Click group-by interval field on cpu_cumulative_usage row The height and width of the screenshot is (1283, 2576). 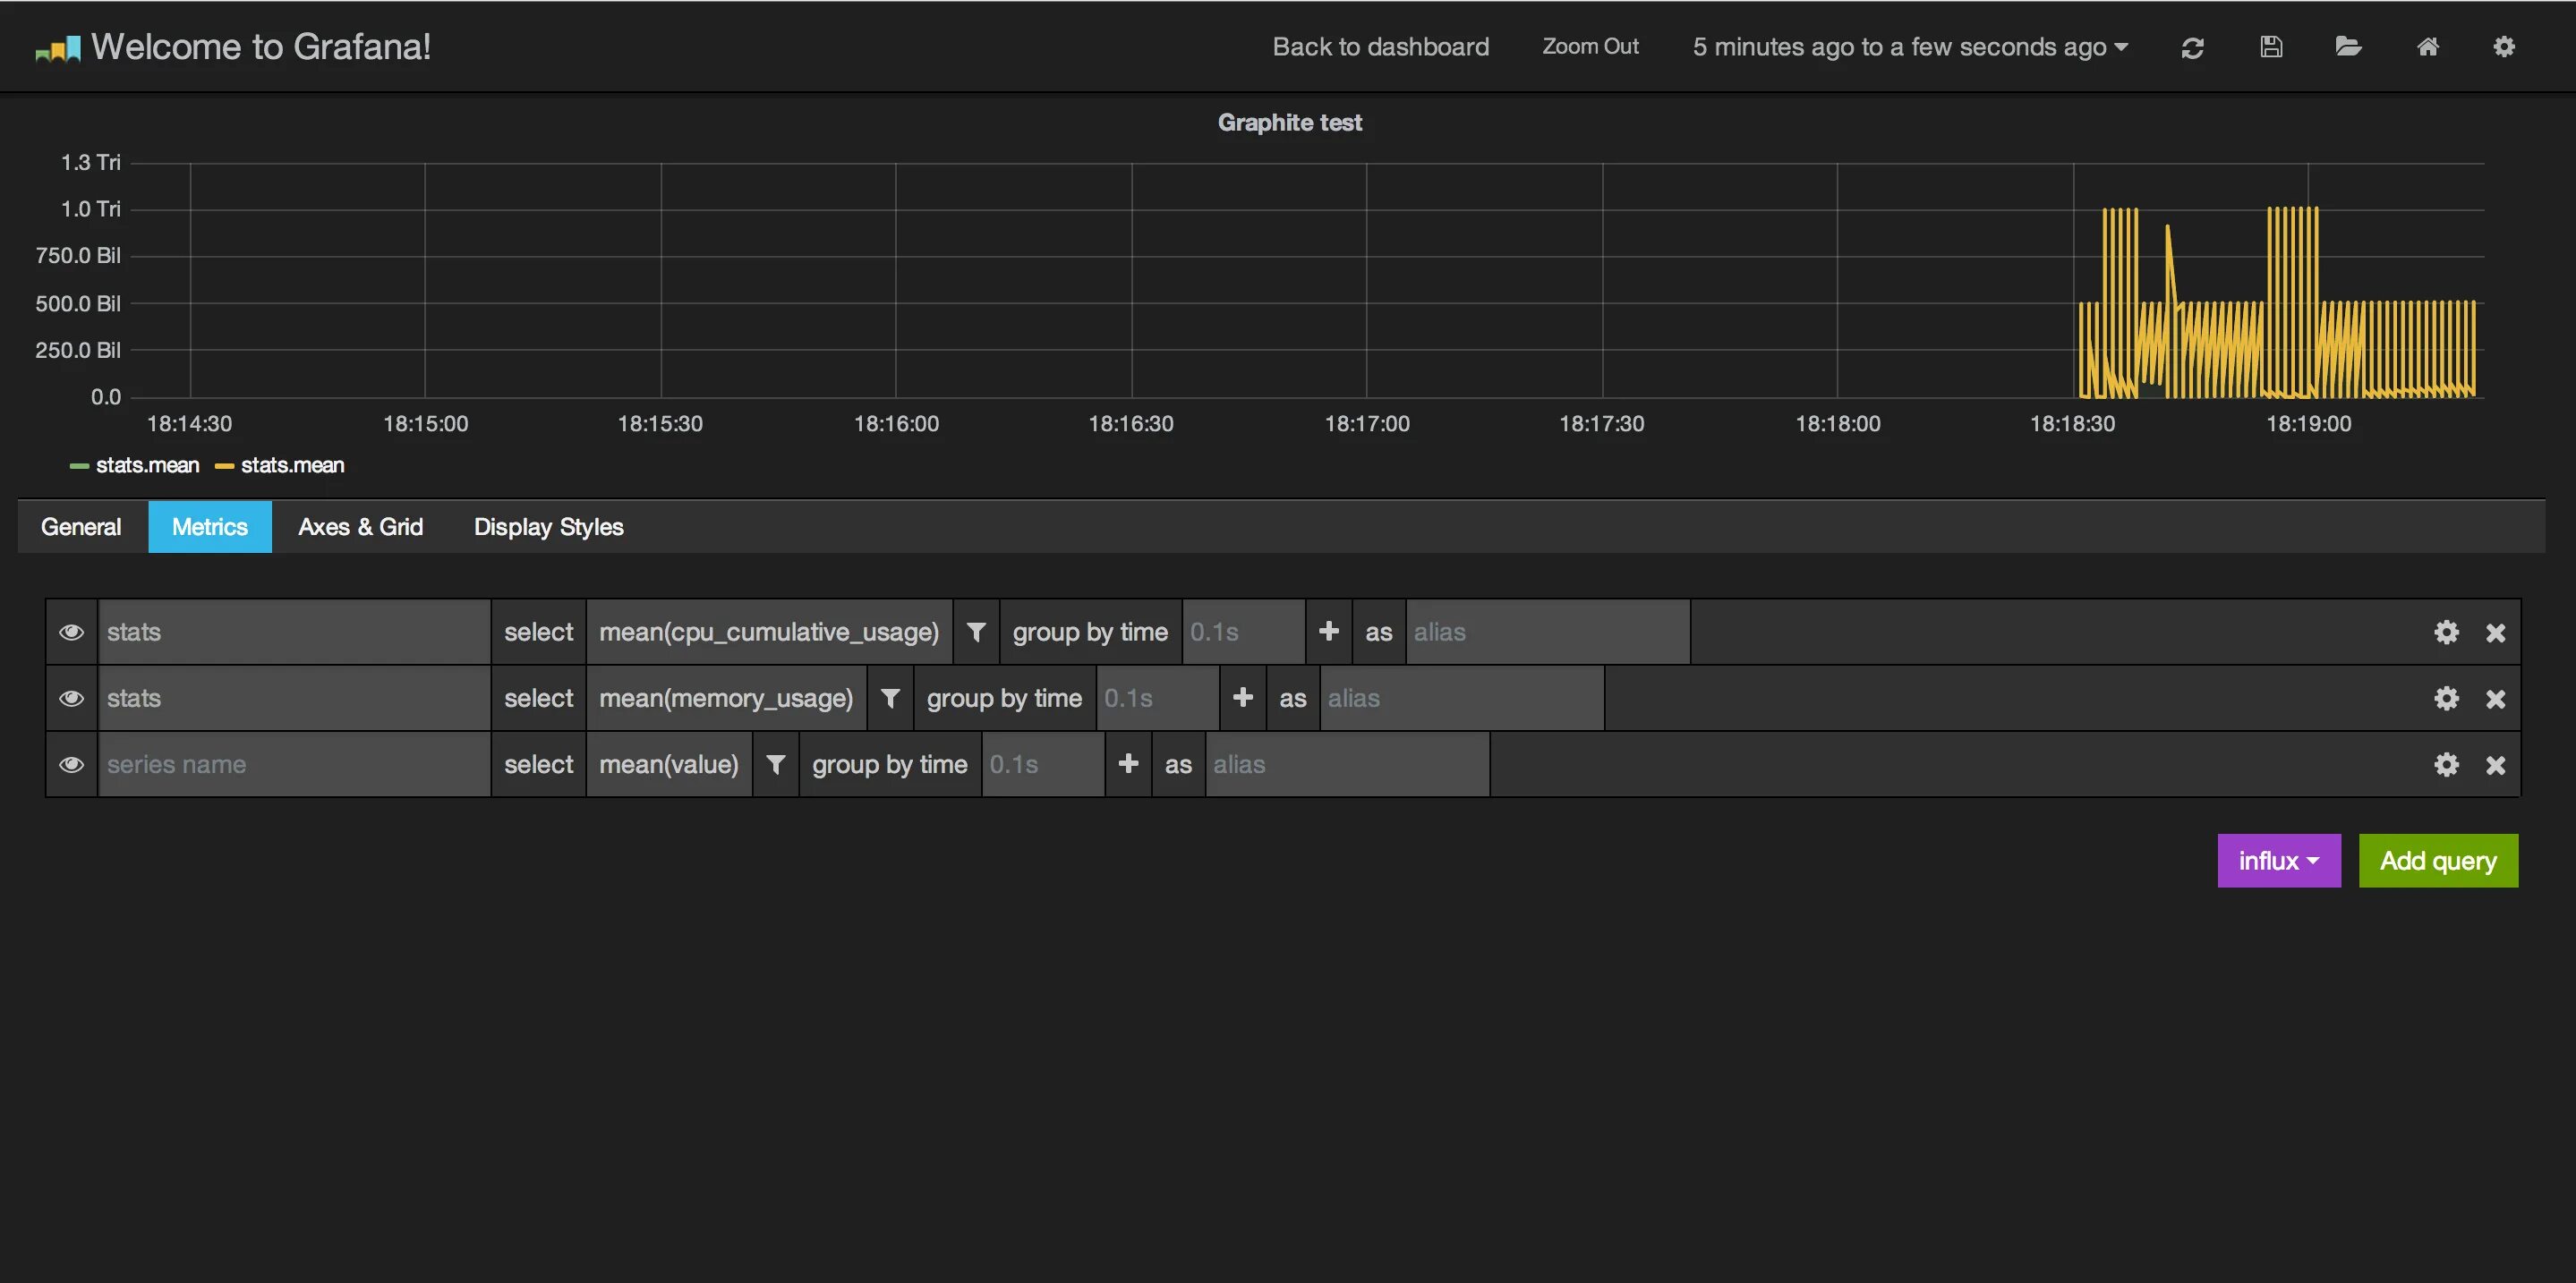point(1243,632)
